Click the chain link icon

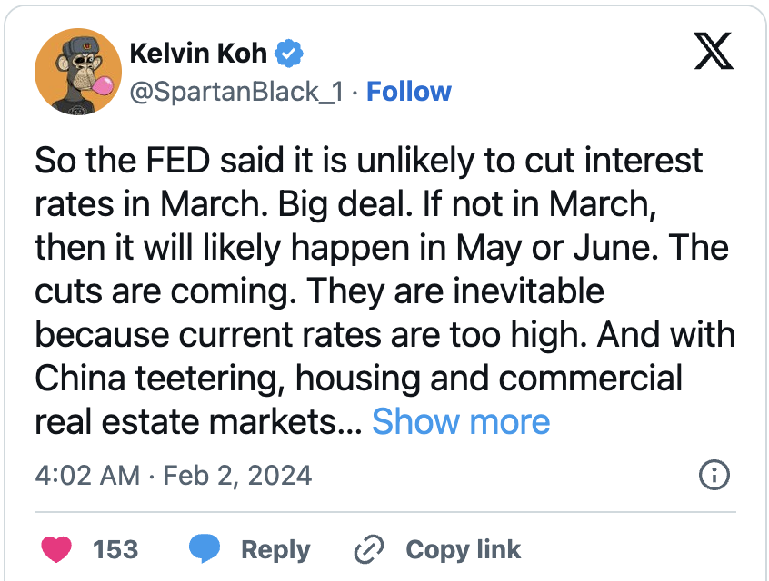[x=369, y=548]
